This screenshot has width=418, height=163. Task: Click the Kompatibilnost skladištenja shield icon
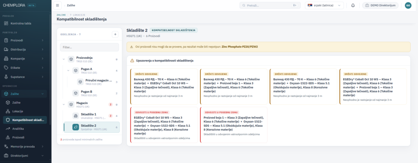tap(8, 120)
